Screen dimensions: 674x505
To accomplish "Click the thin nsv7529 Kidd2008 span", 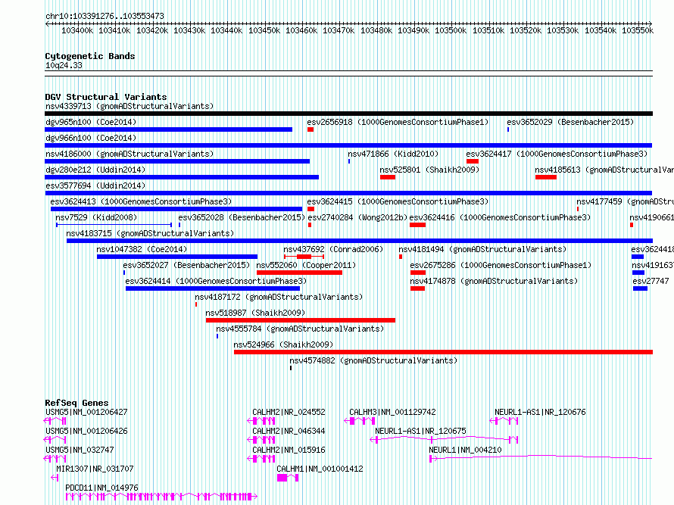I will coord(114,225).
